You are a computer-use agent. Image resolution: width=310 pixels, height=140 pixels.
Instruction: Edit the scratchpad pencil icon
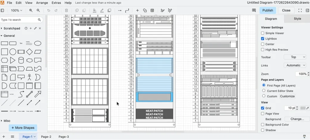point(35,29)
